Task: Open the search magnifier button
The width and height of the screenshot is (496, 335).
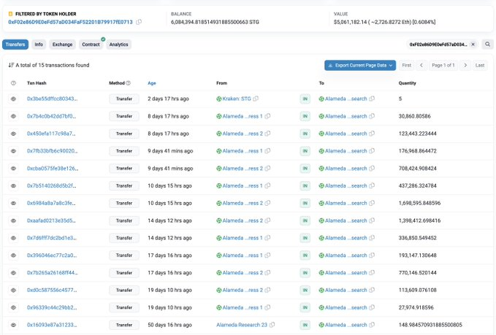Action: pos(487,45)
